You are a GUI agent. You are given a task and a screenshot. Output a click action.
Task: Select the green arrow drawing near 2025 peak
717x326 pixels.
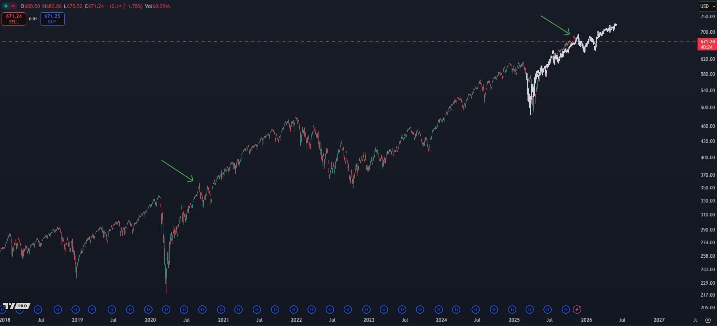pos(555,25)
